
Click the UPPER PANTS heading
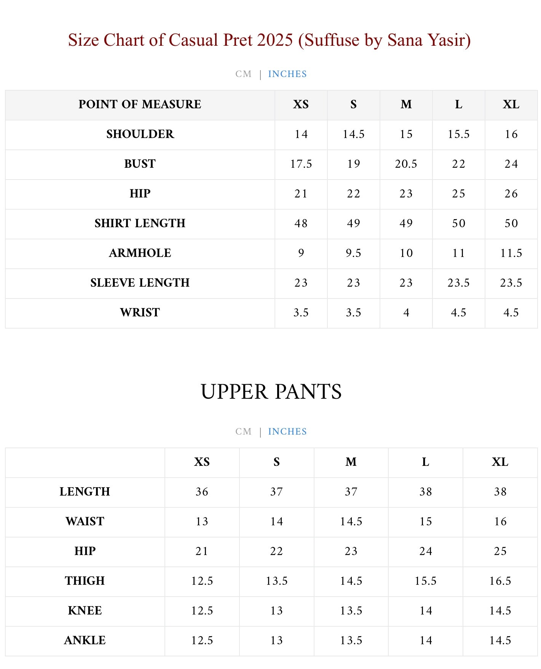click(x=271, y=391)
